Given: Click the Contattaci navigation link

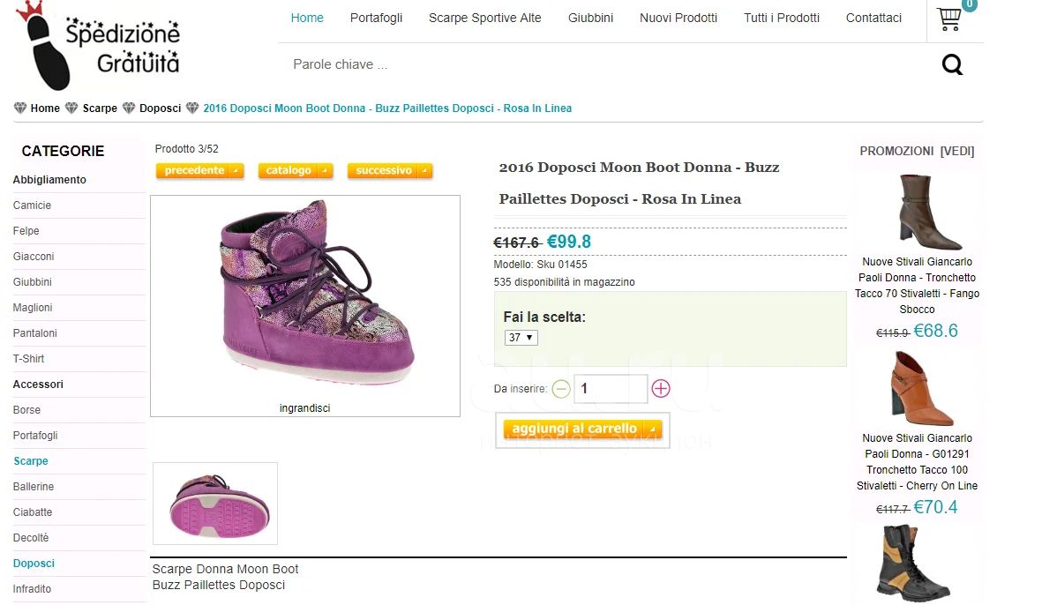Looking at the screenshot, I should pos(873,18).
